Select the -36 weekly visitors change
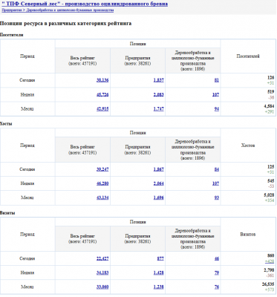Image resolution: width=277 pixels, height=297 pixels. click(x=271, y=97)
